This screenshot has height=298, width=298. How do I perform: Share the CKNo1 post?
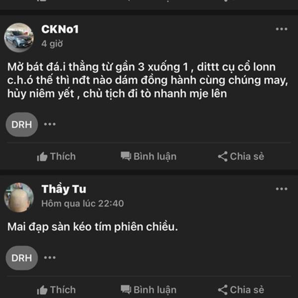tap(241, 156)
